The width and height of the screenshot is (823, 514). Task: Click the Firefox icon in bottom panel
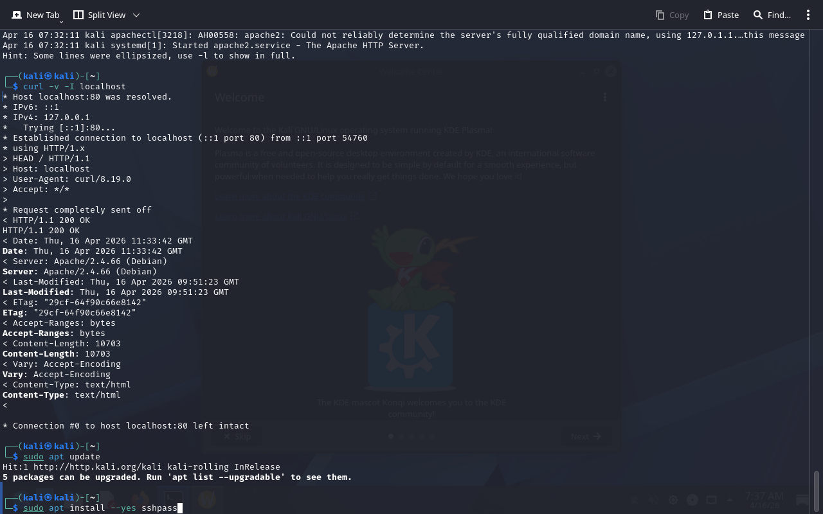140,499
